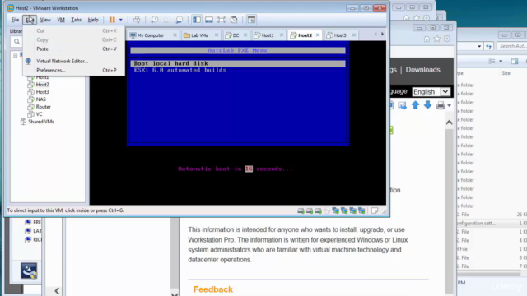Open the Tabs menu
This screenshot has width=527, height=296.
pyautogui.click(x=77, y=20)
